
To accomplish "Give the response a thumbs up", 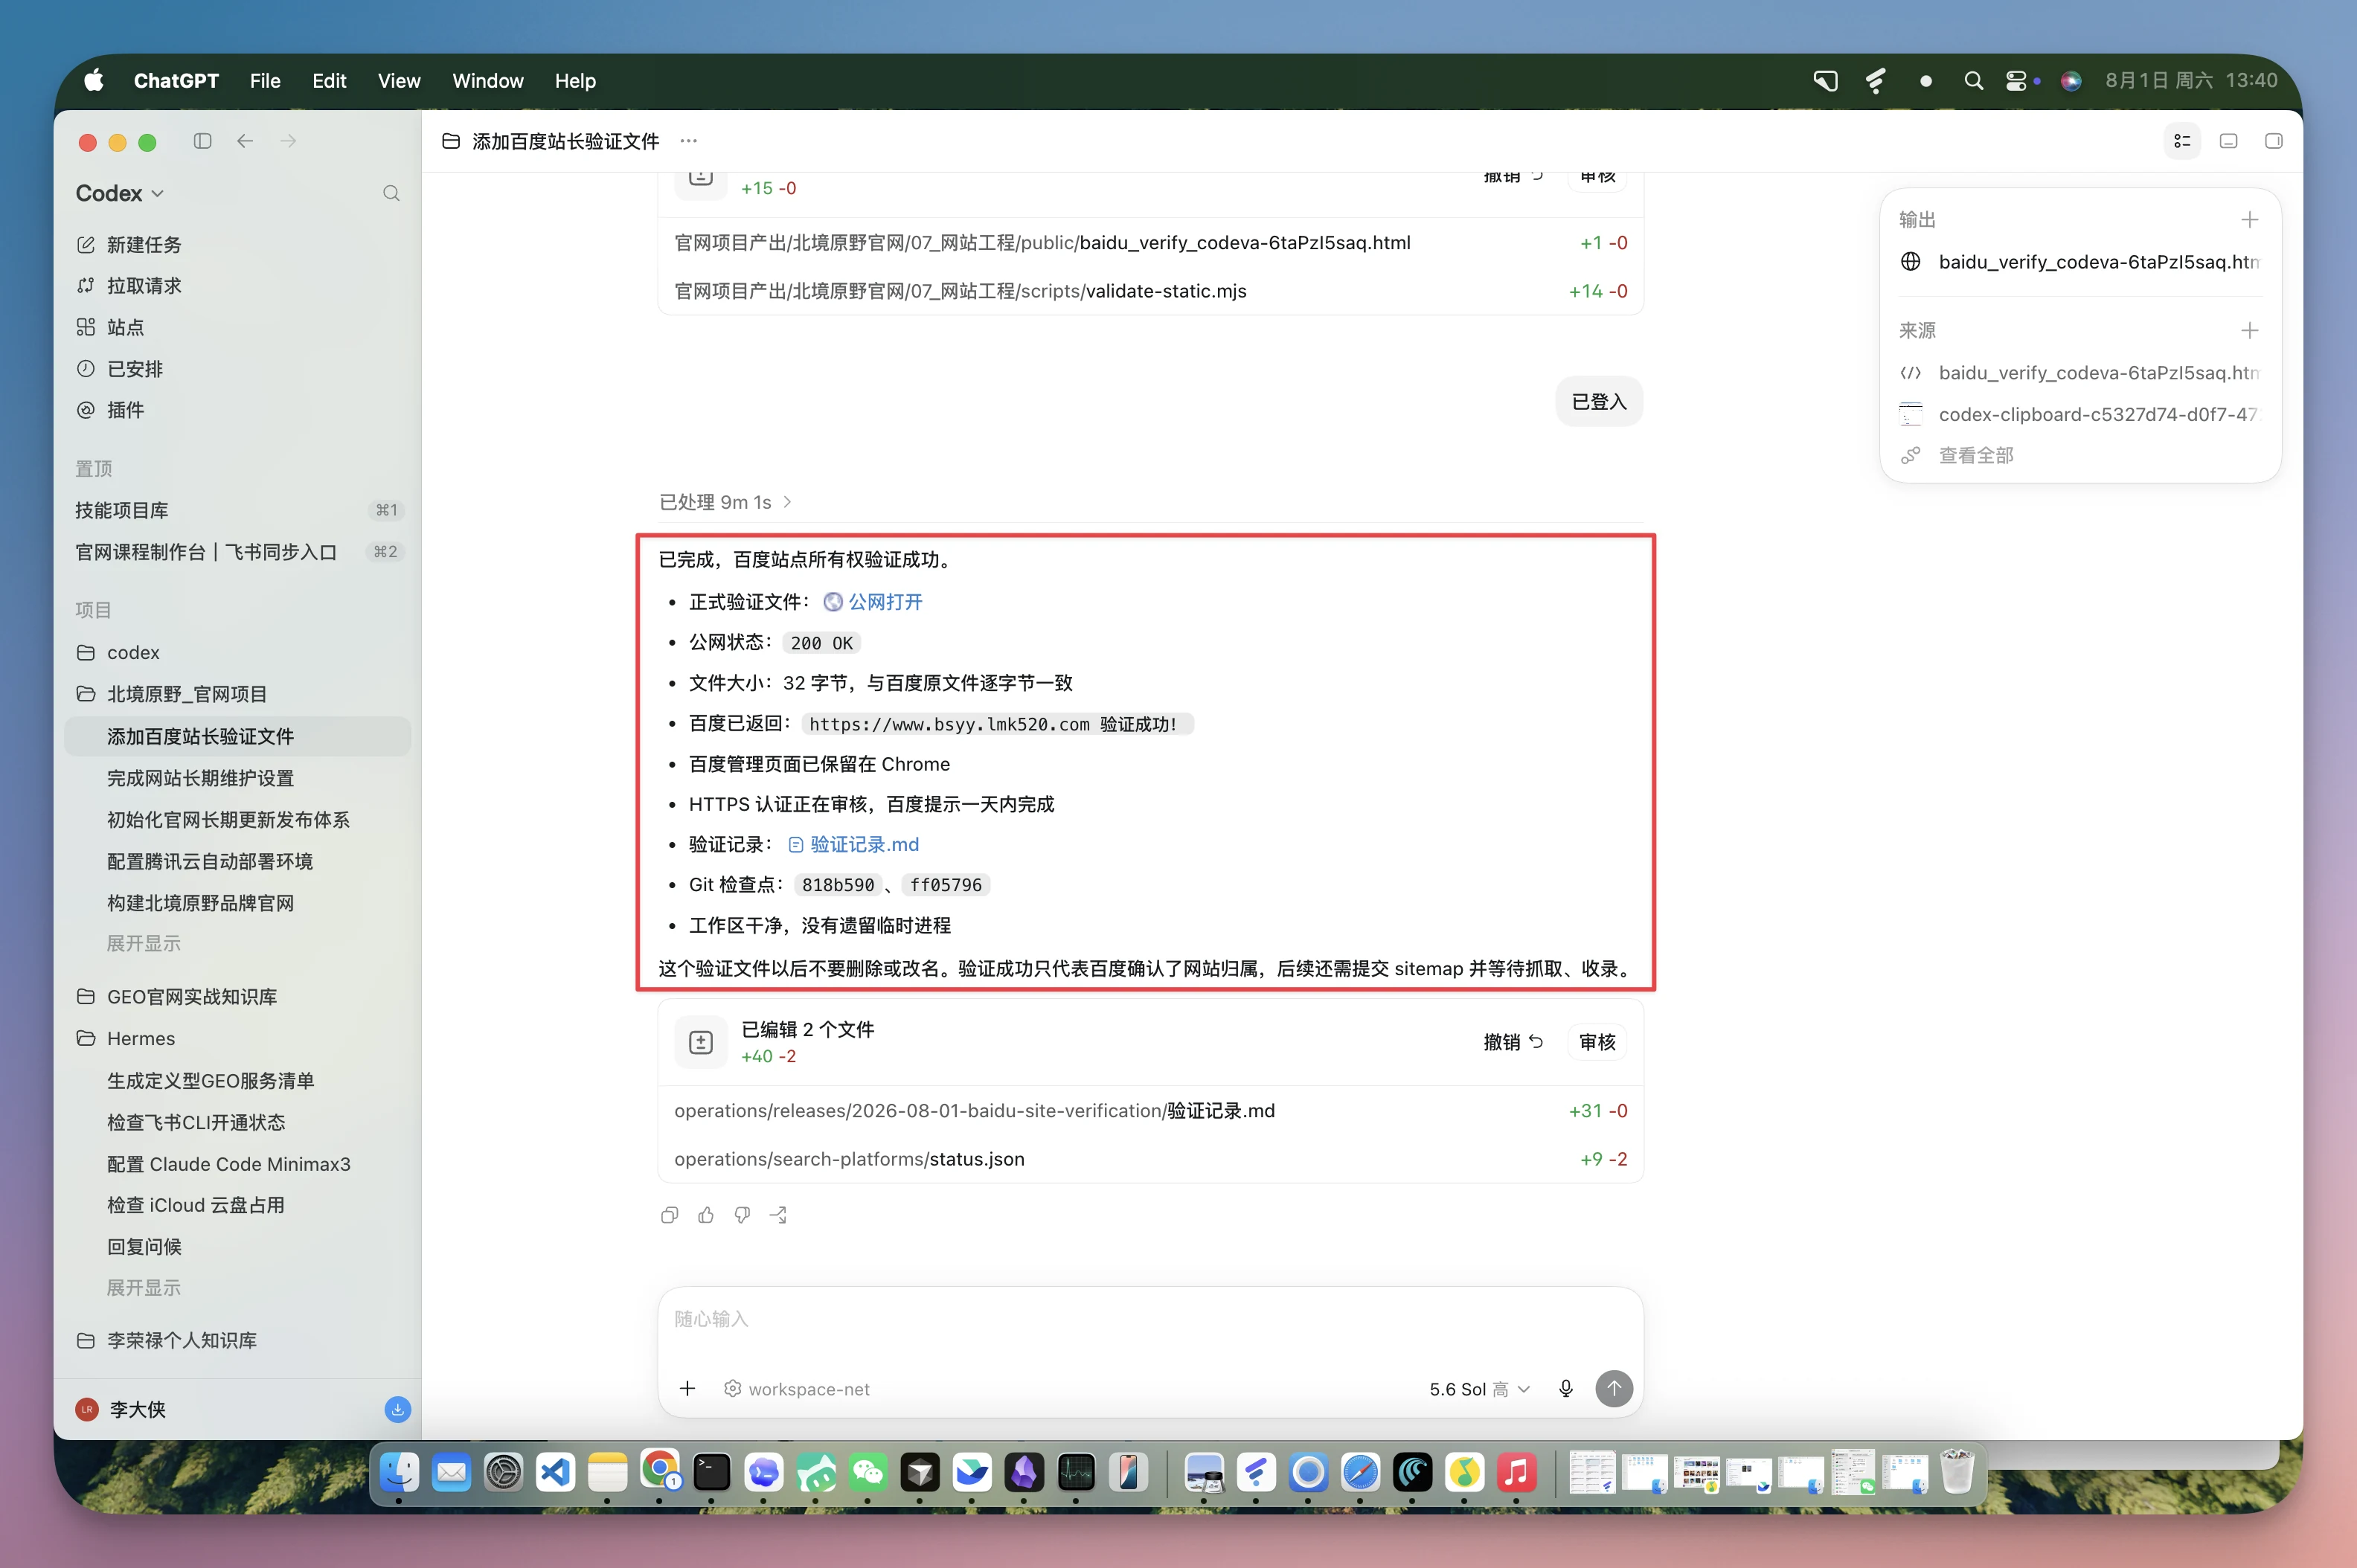I will (706, 1215).
